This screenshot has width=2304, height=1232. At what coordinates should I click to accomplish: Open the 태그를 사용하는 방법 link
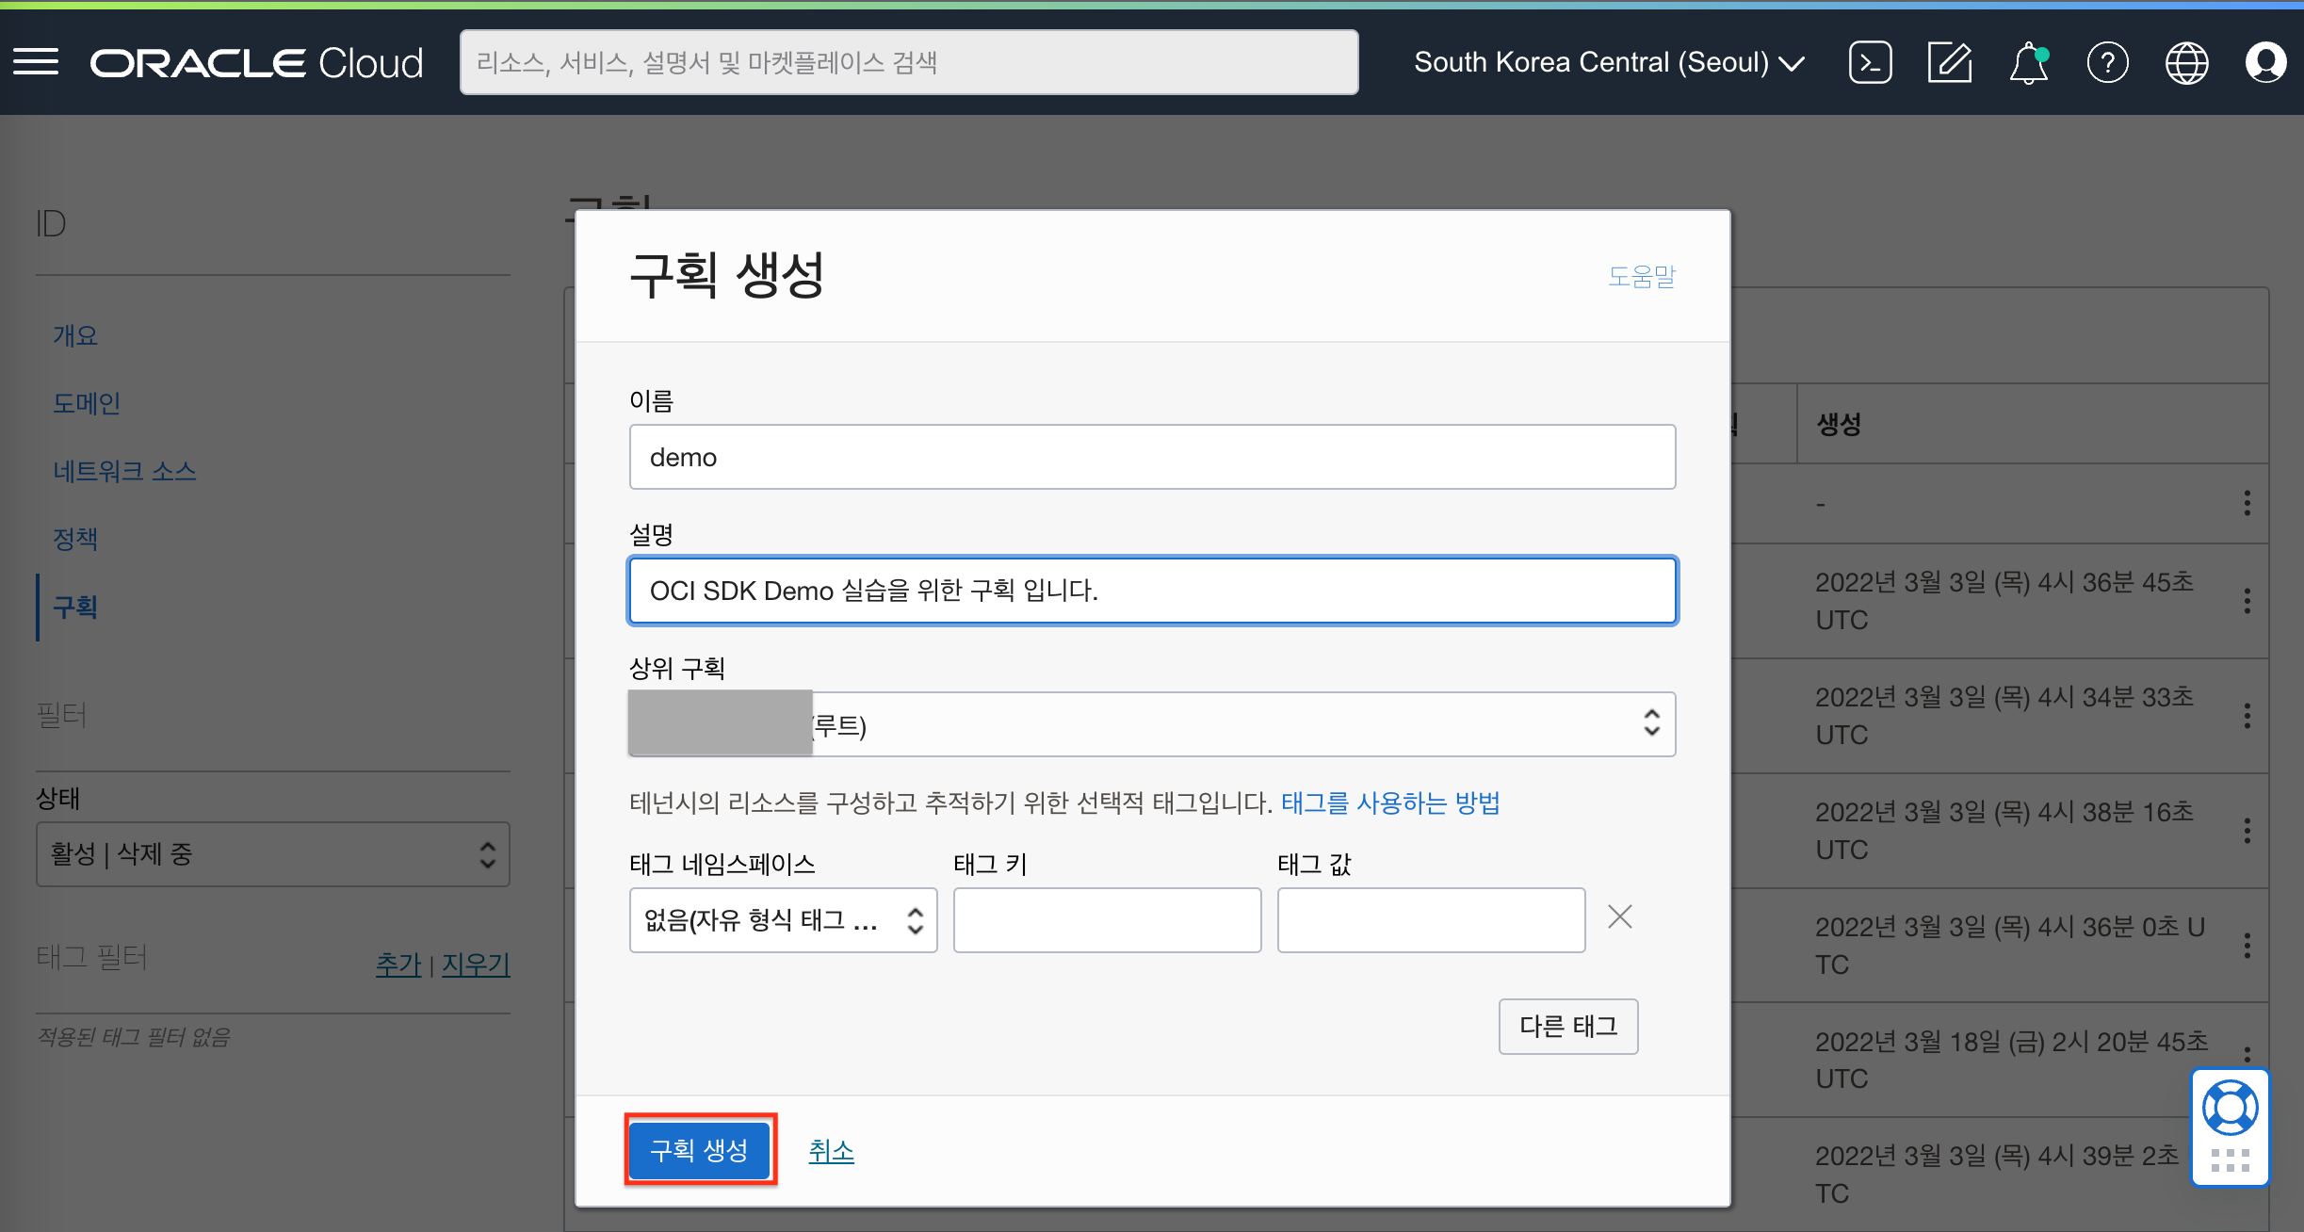pos(1390,802)
